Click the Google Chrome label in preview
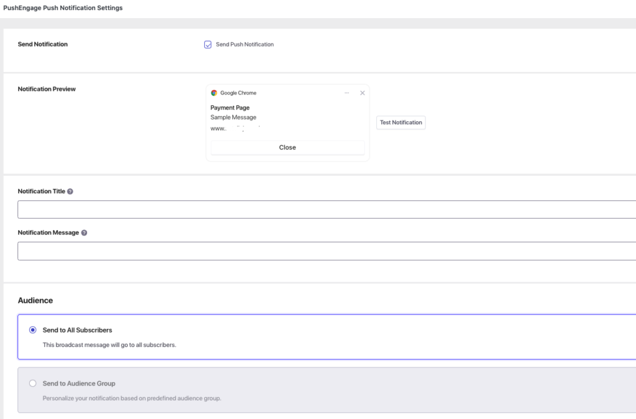Image resolution: width=636 pixels, height=419 pixels. pyautogui.click(x=238, y=93)
